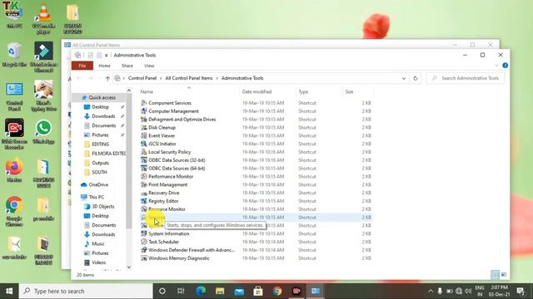Open Component Services shortcut icon
The height and width of the screenshot is (299, 533).
[144, 103]
